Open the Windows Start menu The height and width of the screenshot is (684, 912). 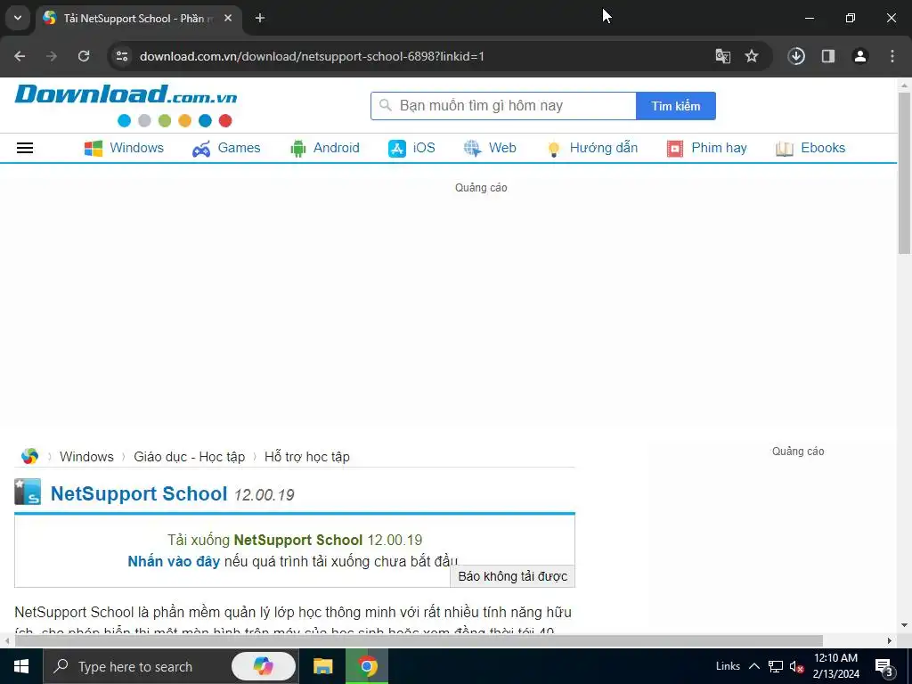click(x=21, y=666)
